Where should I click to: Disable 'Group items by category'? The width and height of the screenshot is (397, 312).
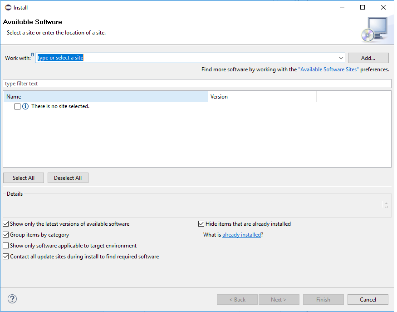[5, 235]
